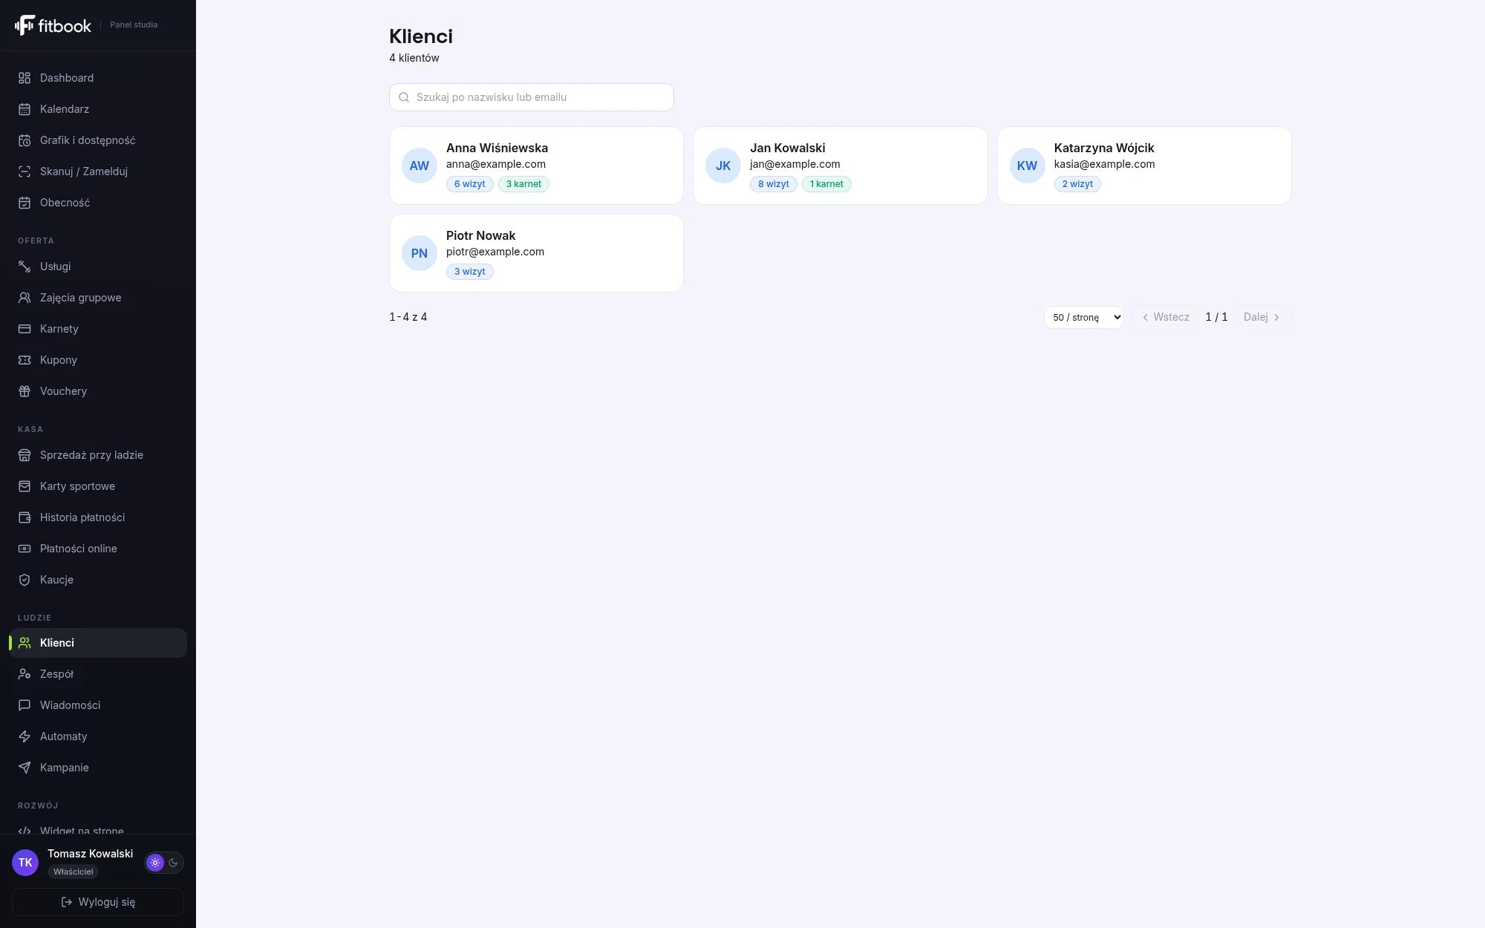This screenshot has width=1485, height=928.
Task: Click the Historia płatności wallet icon
Action: point(25,517)
